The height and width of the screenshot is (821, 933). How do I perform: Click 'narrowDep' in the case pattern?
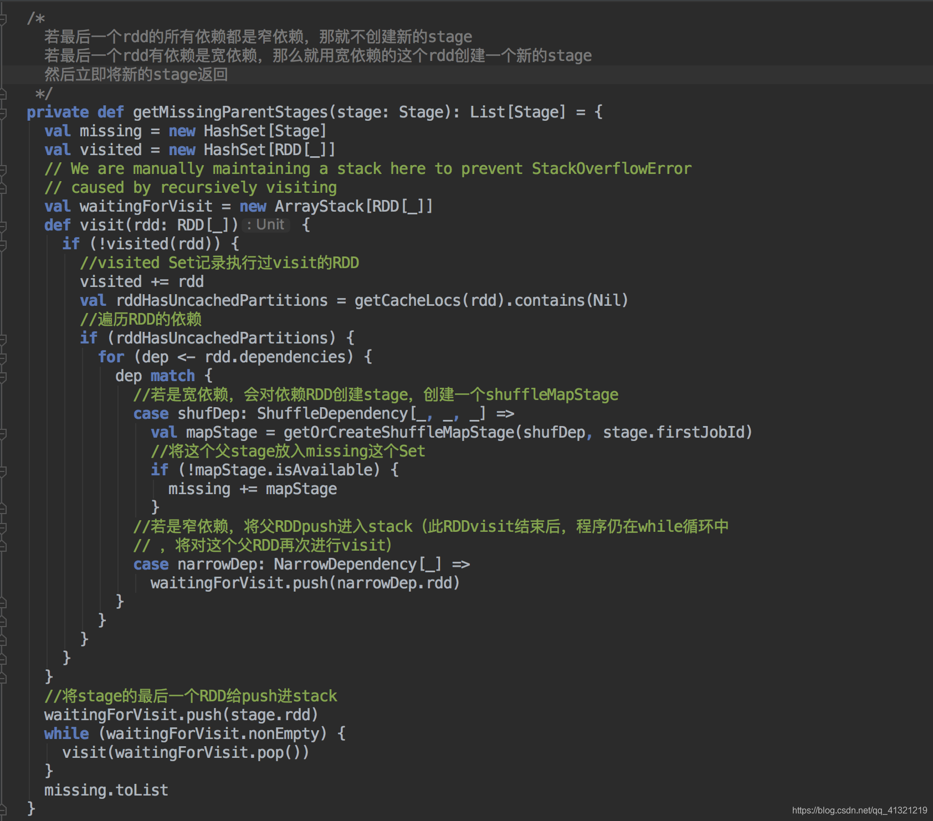[217, 565]
